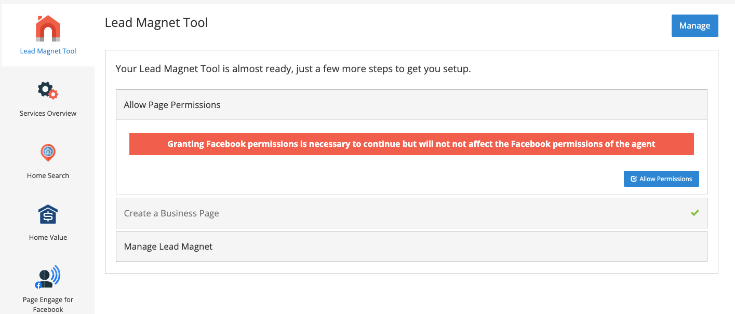Click the Allow Permissions button
Screen dimensions: 735x314
[661, 179]
